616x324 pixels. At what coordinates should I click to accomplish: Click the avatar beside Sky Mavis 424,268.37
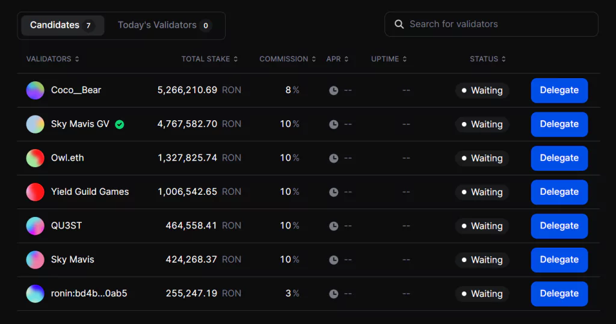tap(35, 260)
